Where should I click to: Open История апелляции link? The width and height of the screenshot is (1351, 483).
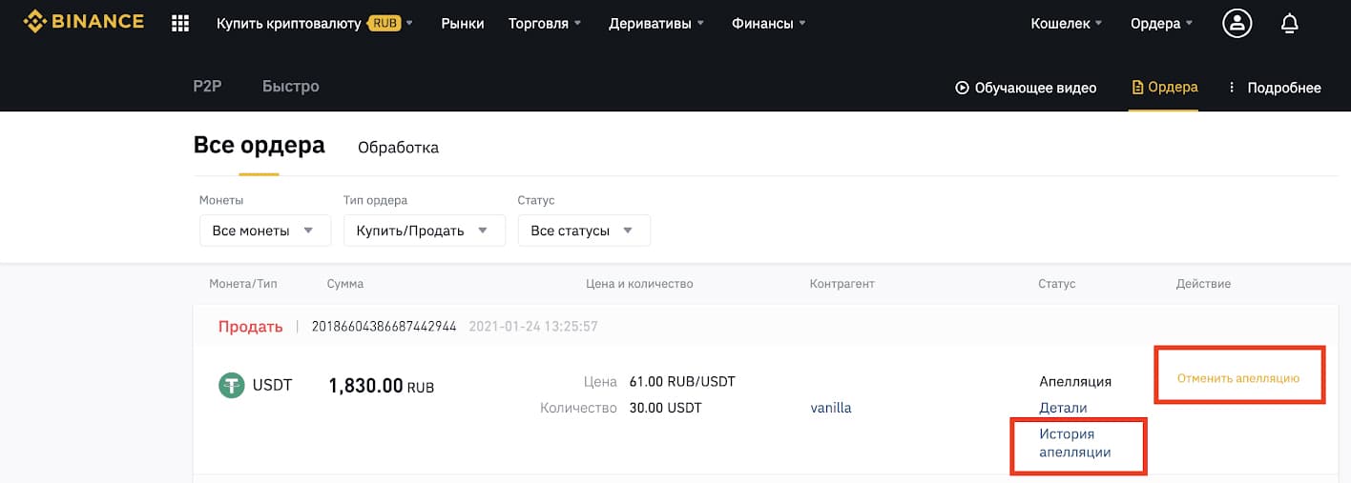[1075, 443]
